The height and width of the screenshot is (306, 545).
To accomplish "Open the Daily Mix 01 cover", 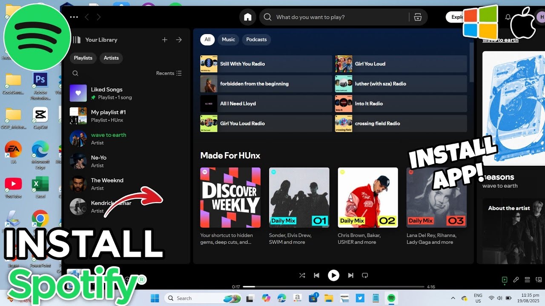I will 299,198.
